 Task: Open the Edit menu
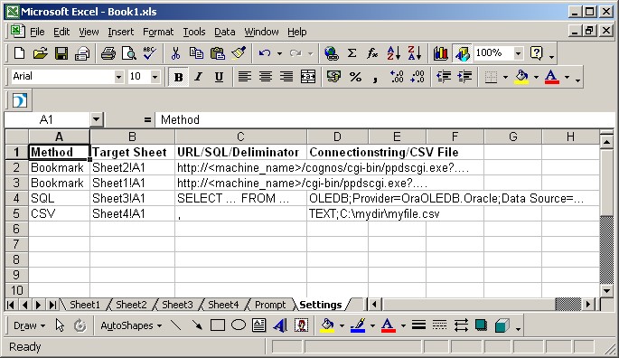tap(61, 32)
